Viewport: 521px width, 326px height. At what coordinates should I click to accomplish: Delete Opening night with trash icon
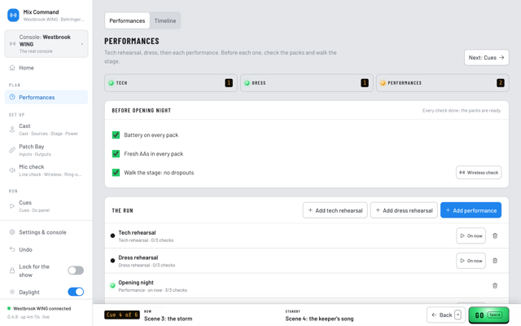point(495,286)
